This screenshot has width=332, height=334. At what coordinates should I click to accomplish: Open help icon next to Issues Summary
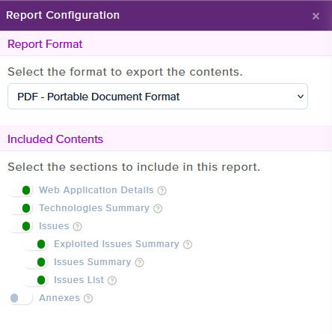pyautogui.click(x=139, y=263)
